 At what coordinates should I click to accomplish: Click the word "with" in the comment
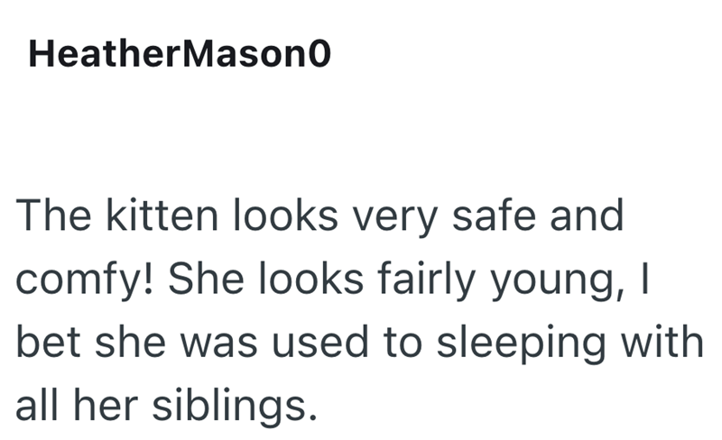click(662, 342)
